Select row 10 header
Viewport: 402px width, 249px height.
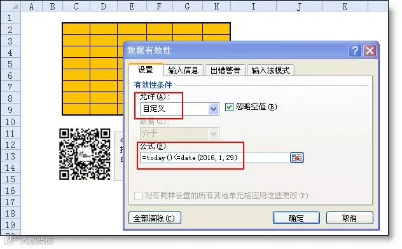pyautogui.click(x=10, y=122)
